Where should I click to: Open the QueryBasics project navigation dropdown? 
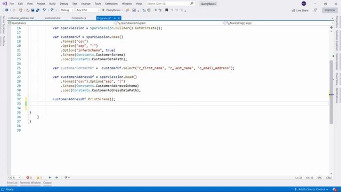click(61, 23)
